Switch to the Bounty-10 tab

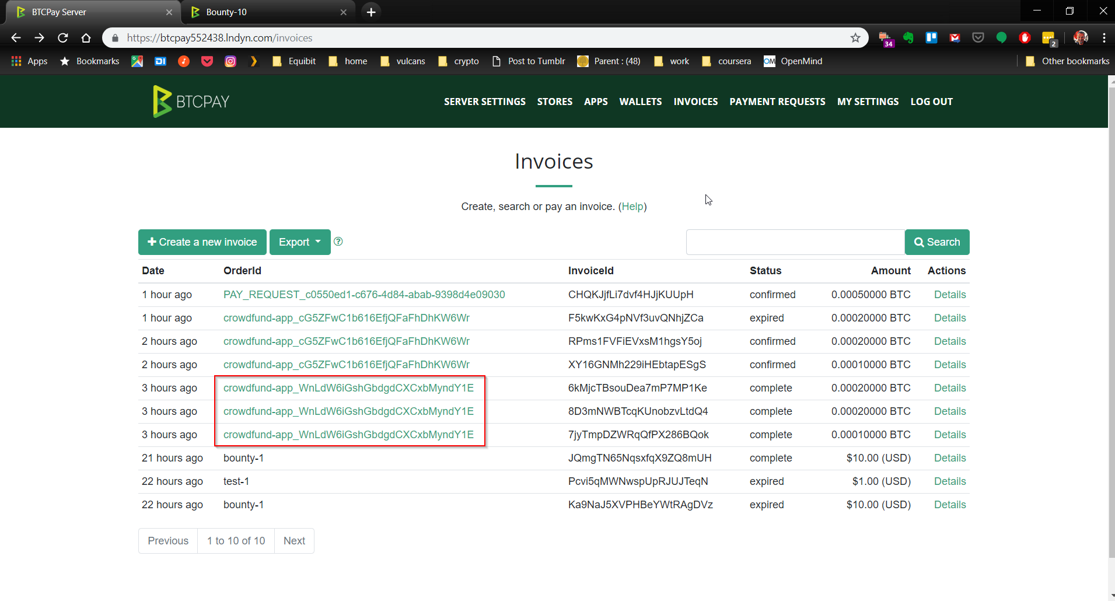(268, 12)
